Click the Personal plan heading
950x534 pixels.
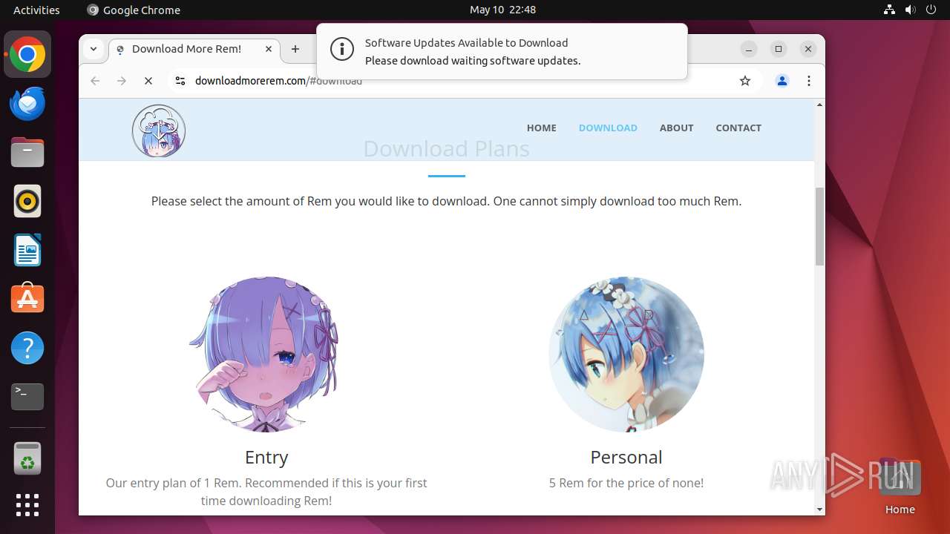point(626,457)
